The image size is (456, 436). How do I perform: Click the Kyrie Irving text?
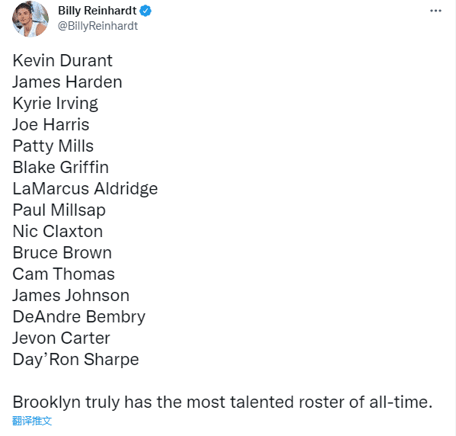point(56,104)
